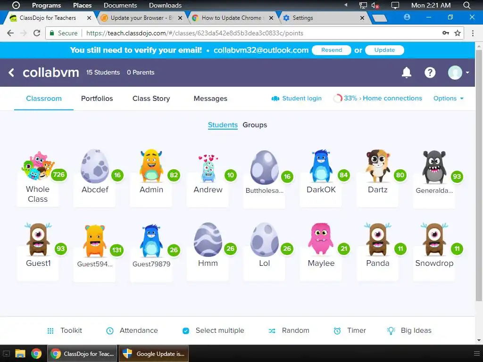Switch to the Settings browser tab
The height and width of the screenshot is (362, 483).
tap(324, 18)
